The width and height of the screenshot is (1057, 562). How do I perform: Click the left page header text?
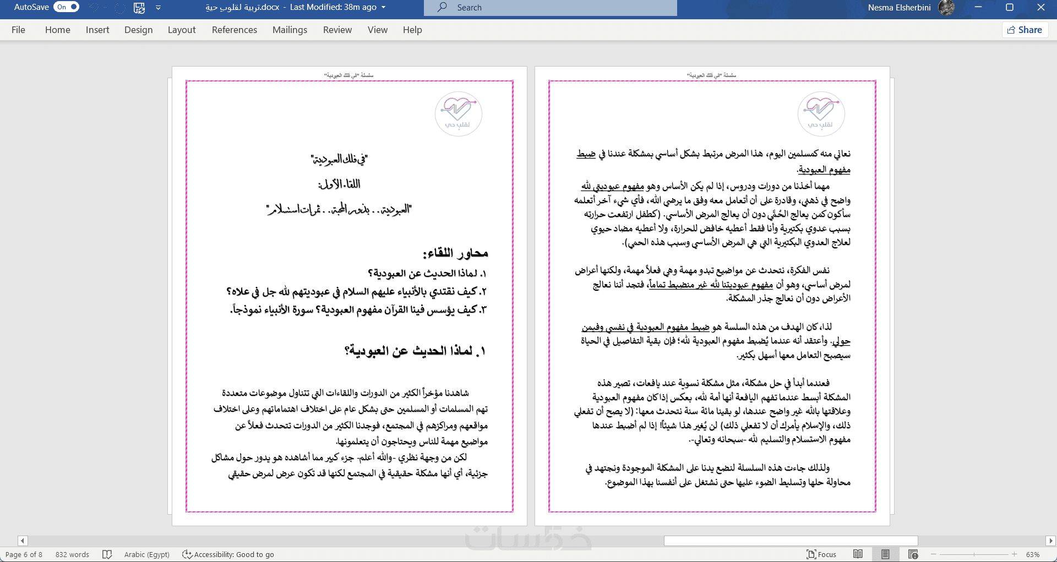[x=349, y=75]
